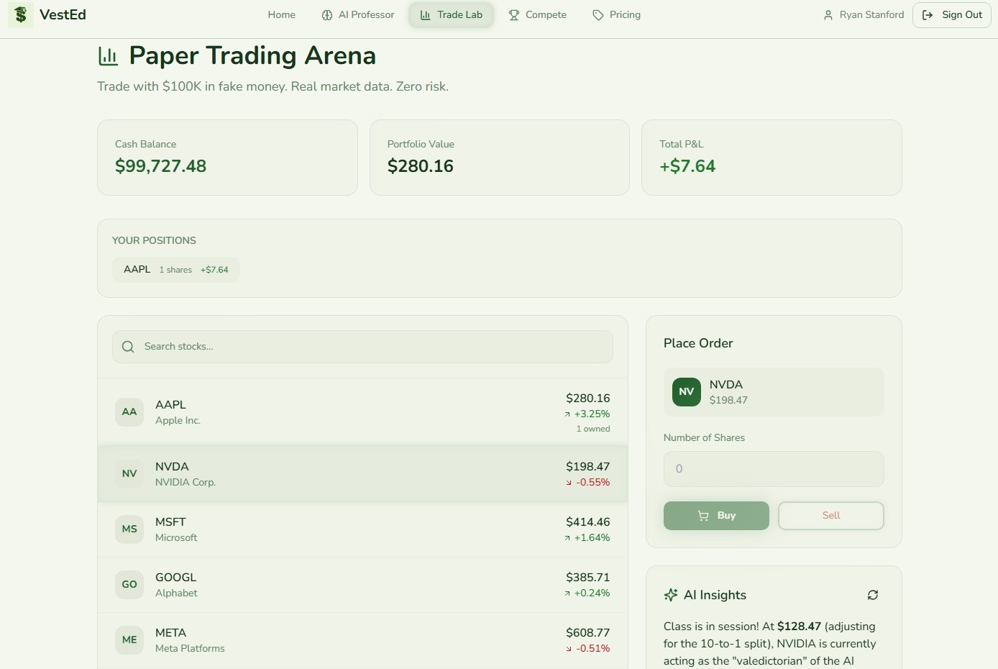The image size is (998, 669).
Task: Click the MS ticker badge
Action: [x=129, y=529]
